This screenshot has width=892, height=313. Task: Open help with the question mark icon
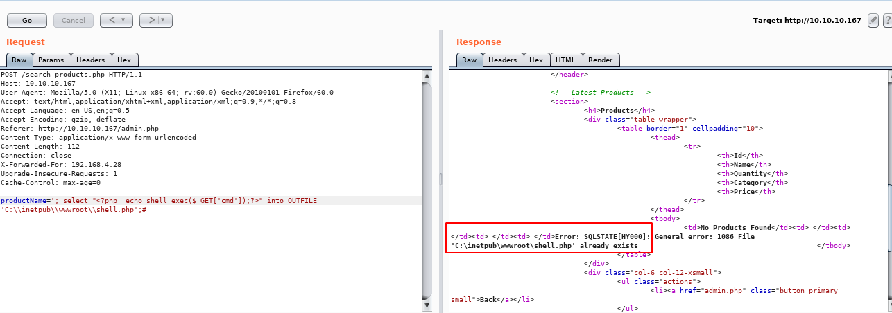[x=887, y=21]
